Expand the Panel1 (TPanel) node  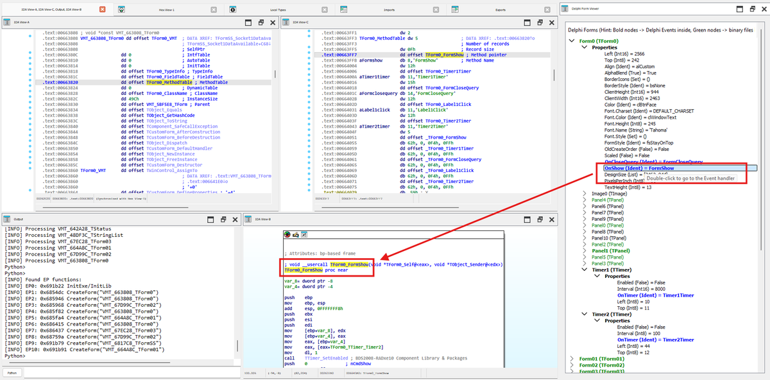tap(584, 251)
